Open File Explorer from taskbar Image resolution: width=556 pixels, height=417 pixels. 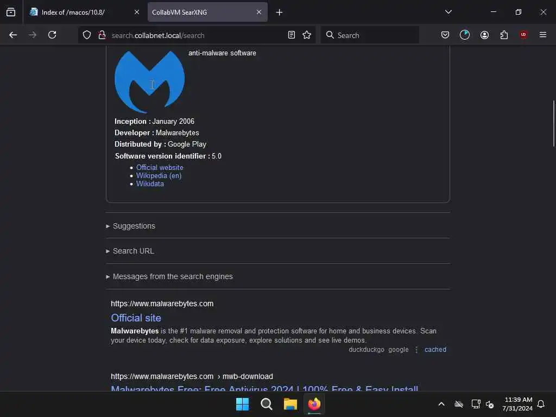(x=290, y=404)
